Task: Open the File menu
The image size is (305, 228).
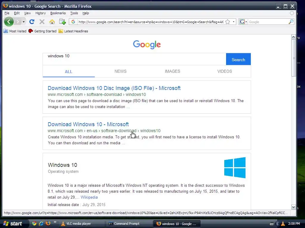Action: 7,13
